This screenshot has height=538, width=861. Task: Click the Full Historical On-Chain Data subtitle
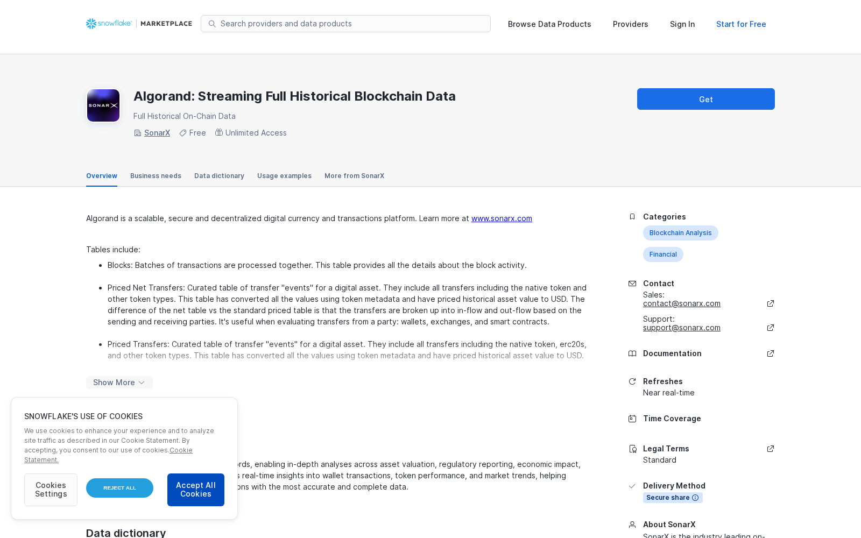pos(184,116)
